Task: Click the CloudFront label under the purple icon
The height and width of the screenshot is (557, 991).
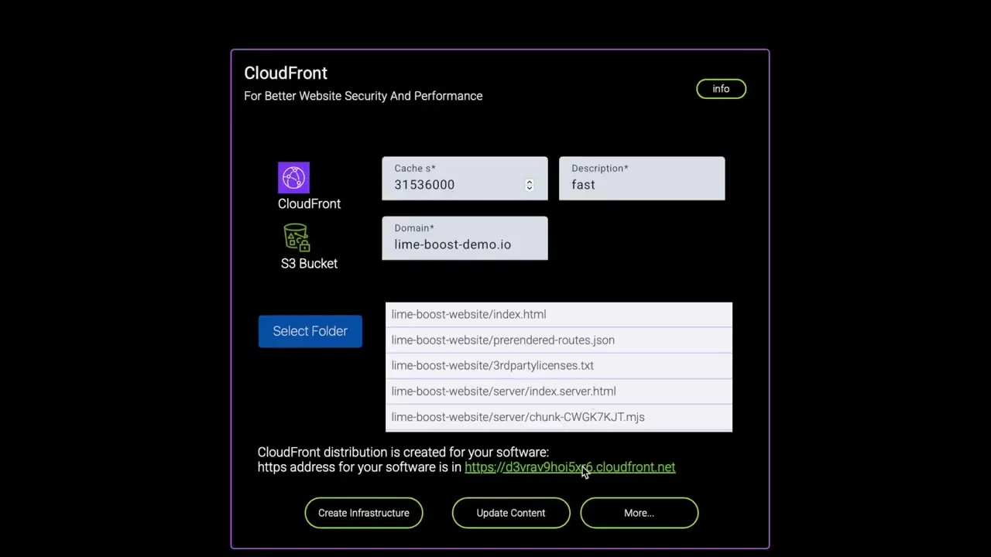Action: tap(309, 203)
